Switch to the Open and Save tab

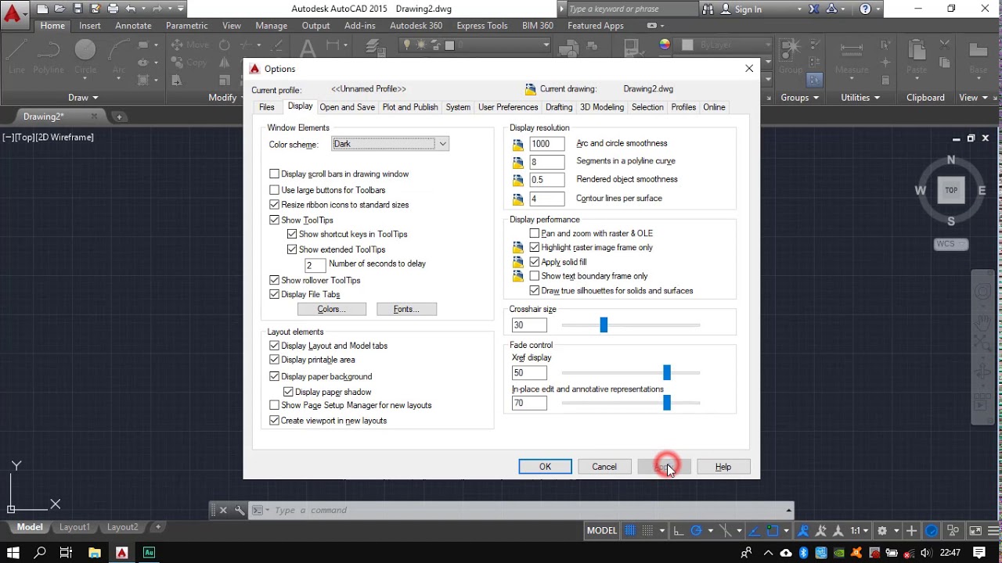[347, 107]
